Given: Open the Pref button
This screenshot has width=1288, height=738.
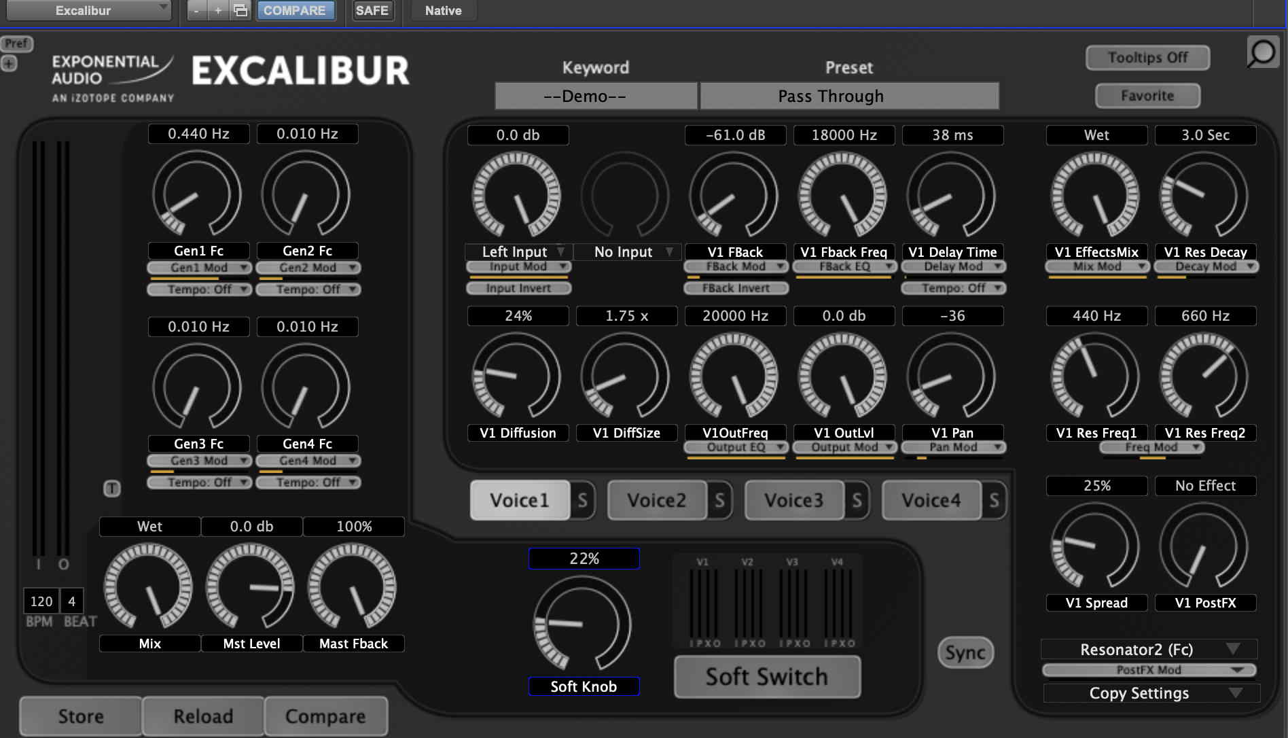Looking at the screenshot, I should pos(16,43).
